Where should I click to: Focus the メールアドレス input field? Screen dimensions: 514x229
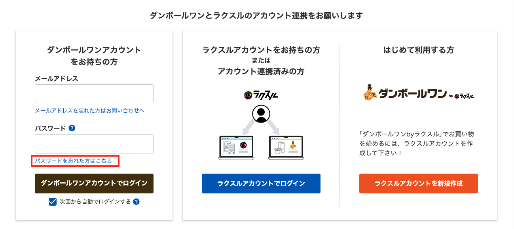(94, 94)
